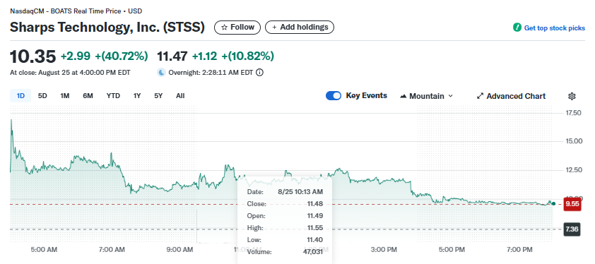Click the 9:00 AM x-axis label
The image size is (595, 264).
[x=180, y=250]
